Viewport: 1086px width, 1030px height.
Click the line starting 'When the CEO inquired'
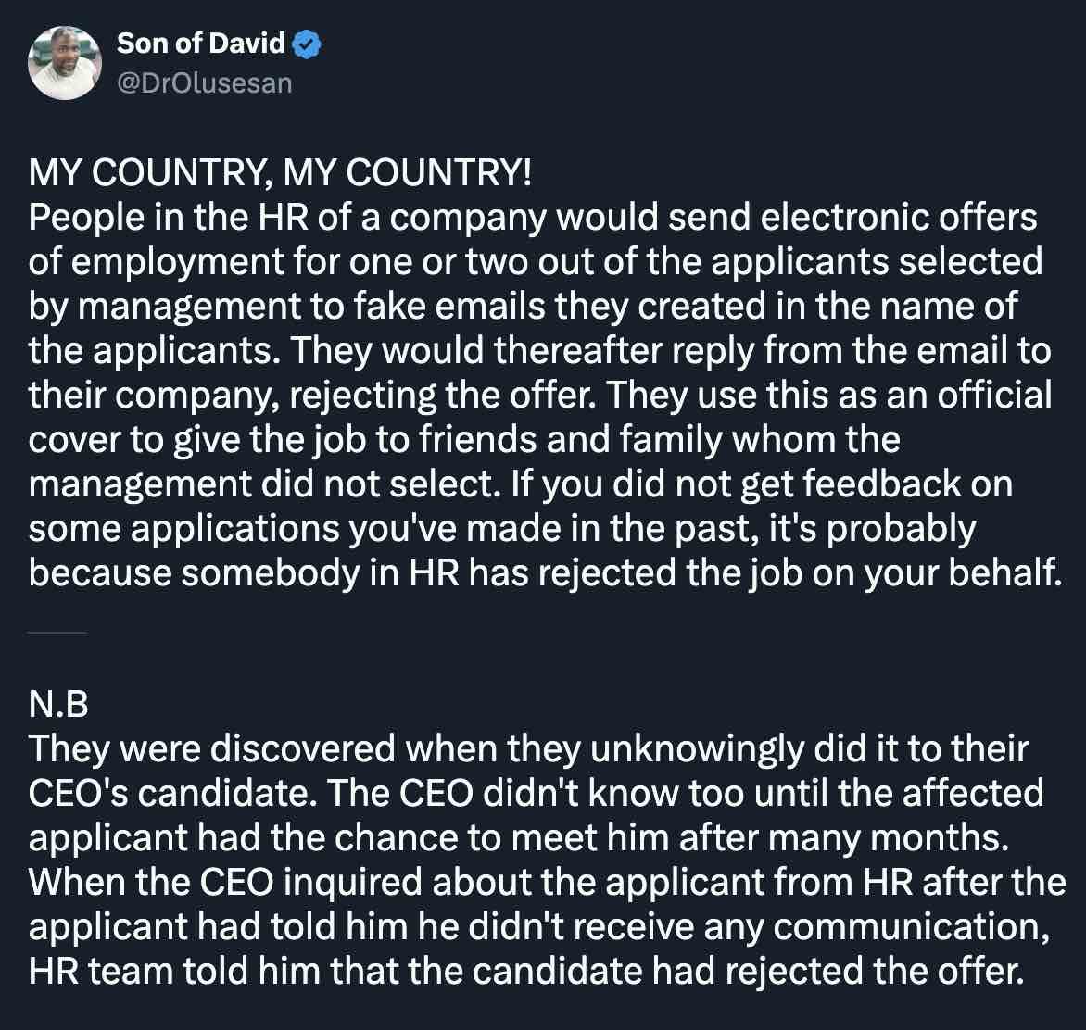tap(547, 883)
